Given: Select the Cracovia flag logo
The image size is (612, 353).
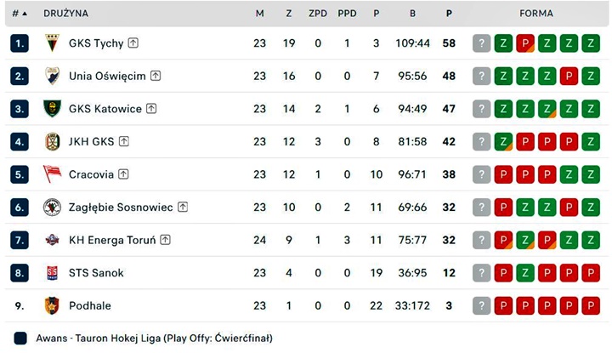Looking at the screenshot, I should [53, 174].
